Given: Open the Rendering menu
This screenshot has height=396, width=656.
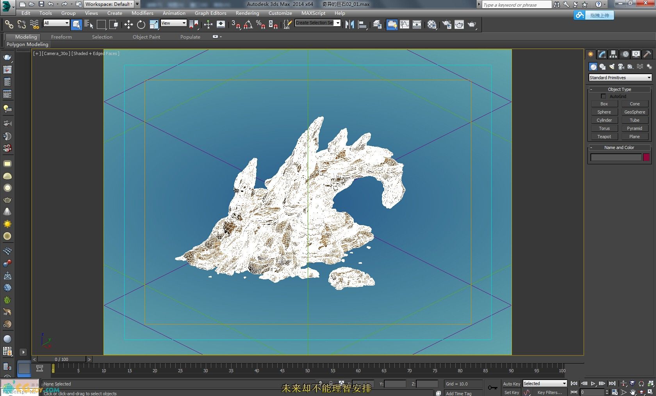Looking at the screenshot, I should click(247, 13).
